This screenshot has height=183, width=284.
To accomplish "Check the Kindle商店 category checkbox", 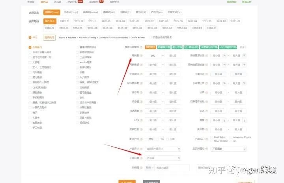I will tap(77, 62).
